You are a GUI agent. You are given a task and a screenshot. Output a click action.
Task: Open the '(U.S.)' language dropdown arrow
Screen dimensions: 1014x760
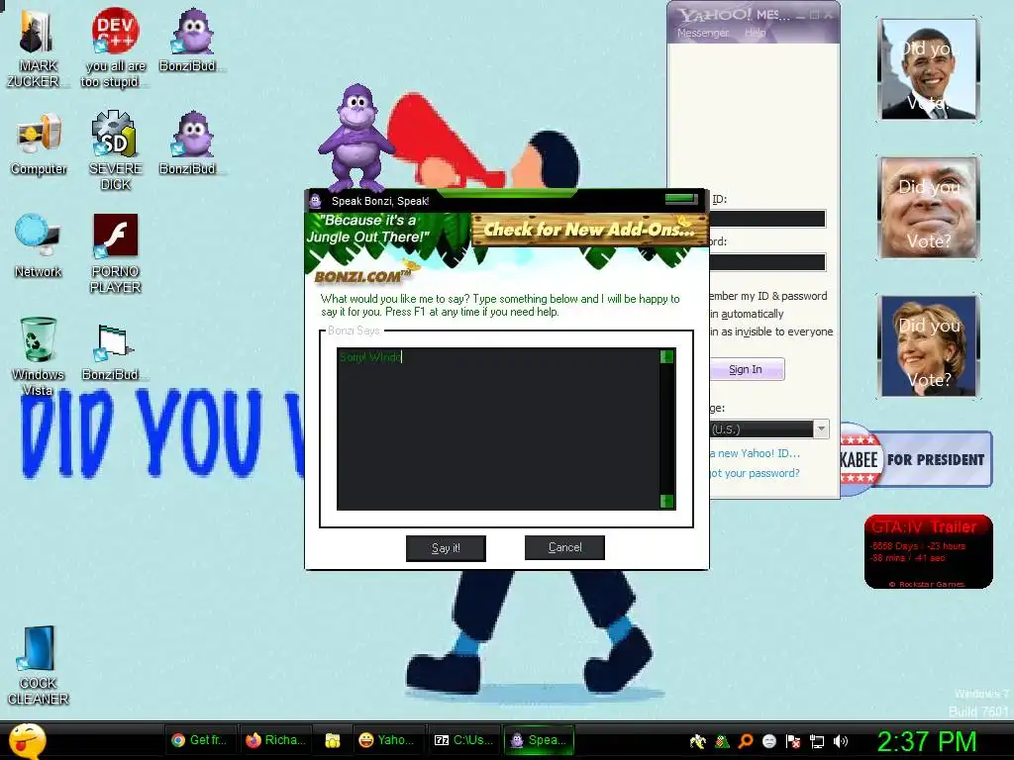[x=821, y=429]
